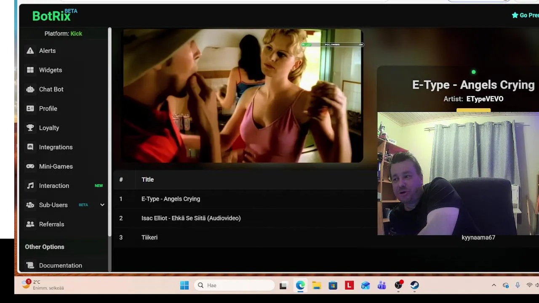Click the Go Premium star icon
Screen dimensions: 539x303
(x=515, y=15)
